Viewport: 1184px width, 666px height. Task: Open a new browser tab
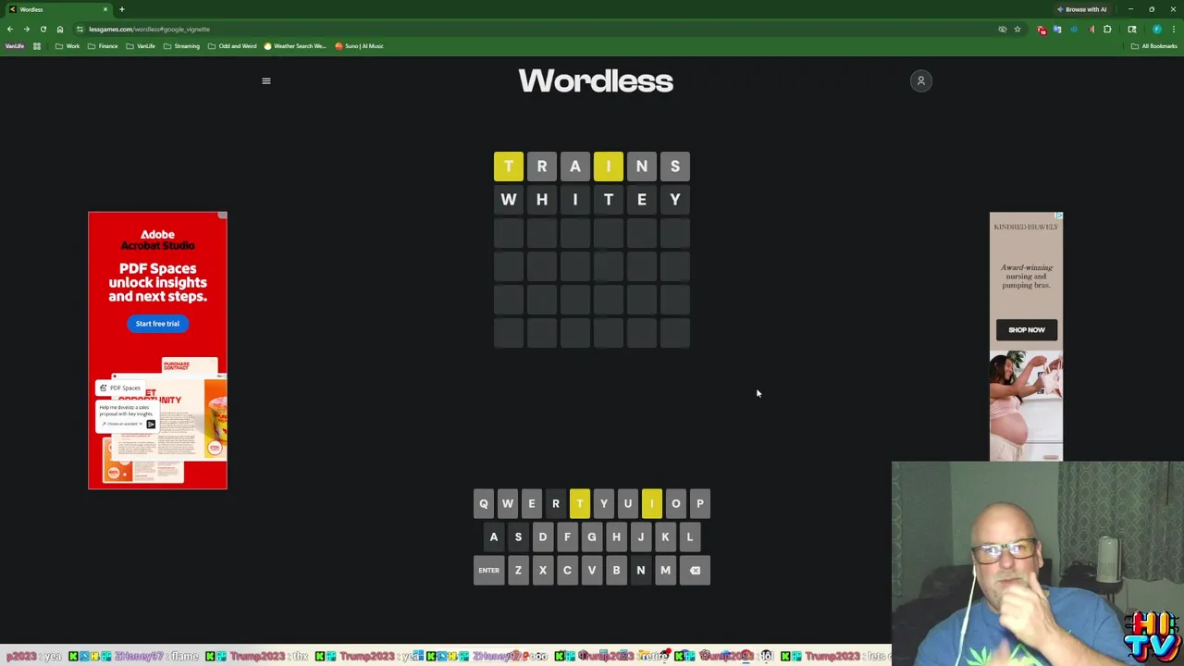[x=122, y=9]
